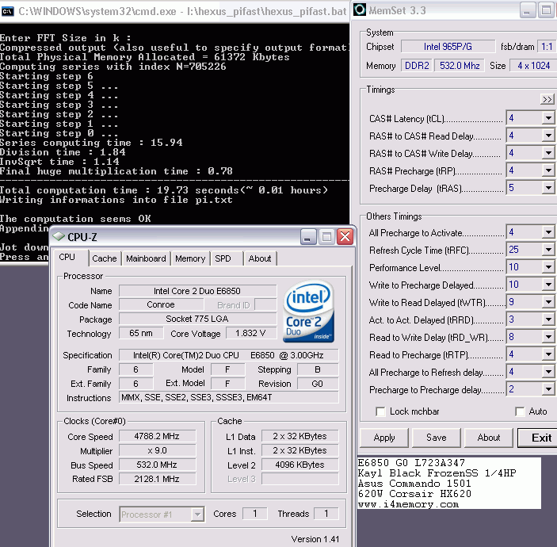Open the Processor #1 selection dropdown
The height and width of the screenshot is (547, 557).
[162, 514]
